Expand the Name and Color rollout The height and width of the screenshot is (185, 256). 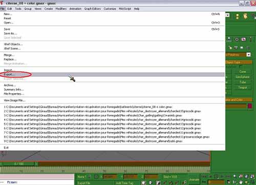coord(239,99)
